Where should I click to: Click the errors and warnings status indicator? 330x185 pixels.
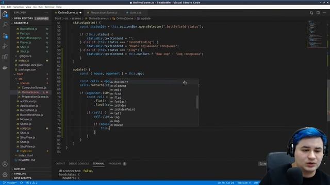(32, 183)
